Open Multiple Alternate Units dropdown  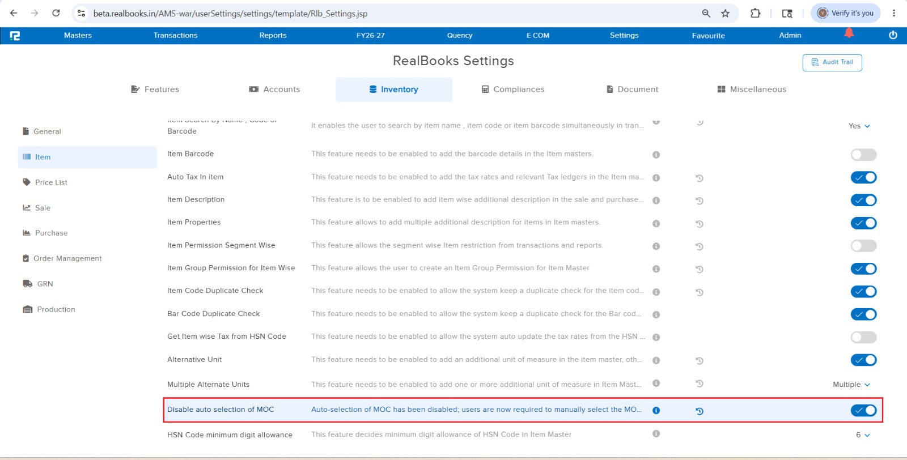[x=851, y=385]
